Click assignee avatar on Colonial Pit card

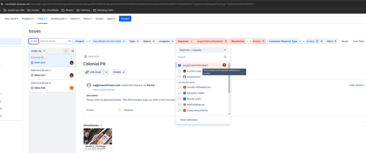click(x=72, y=62)
